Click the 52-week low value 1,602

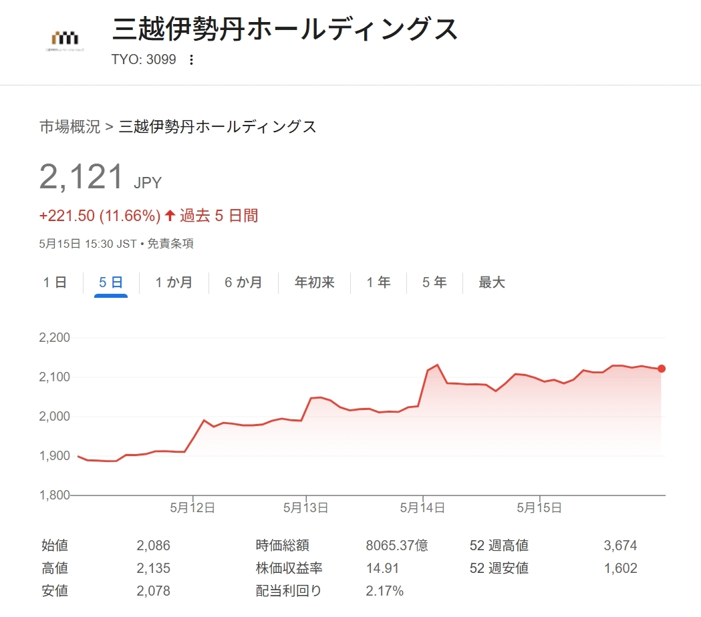pyautogui.click(x=621, y=568)
